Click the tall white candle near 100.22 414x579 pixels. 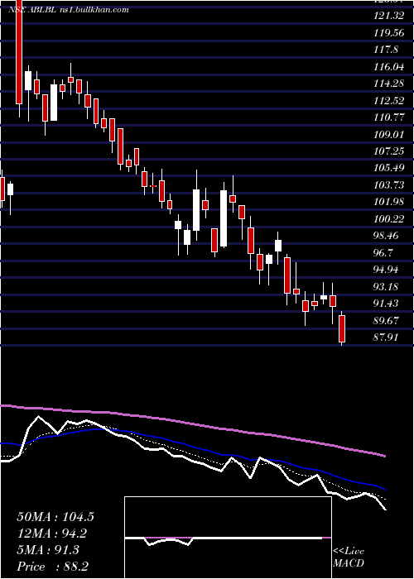224,218
